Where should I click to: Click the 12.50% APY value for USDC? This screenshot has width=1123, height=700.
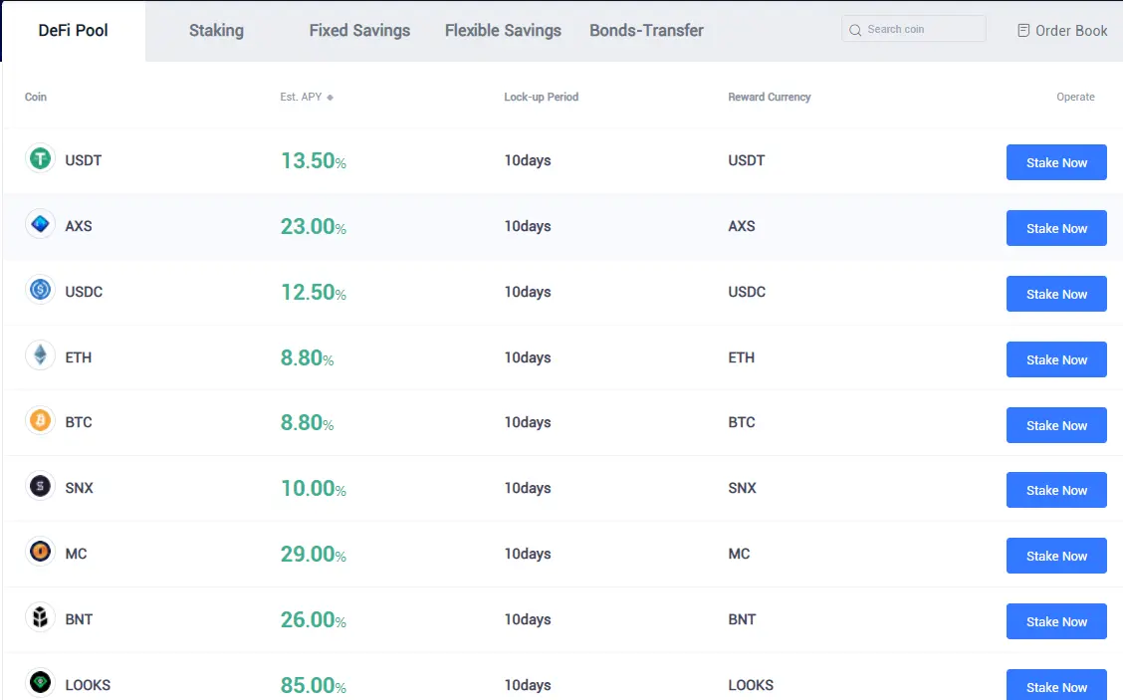click(313, 293)
